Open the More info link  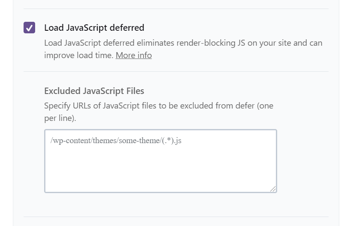point(133,55)
